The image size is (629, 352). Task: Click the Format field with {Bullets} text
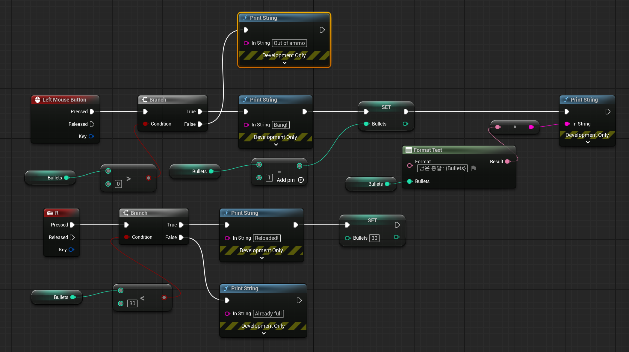[442, 168]
